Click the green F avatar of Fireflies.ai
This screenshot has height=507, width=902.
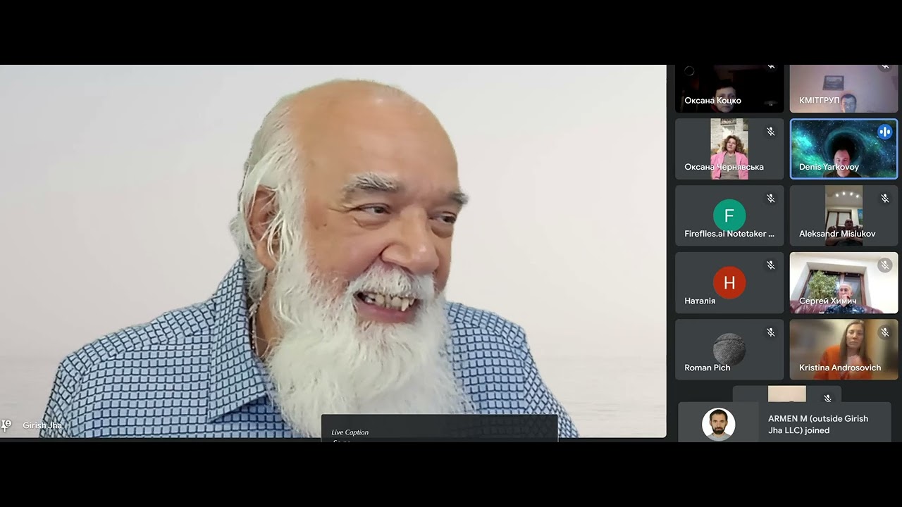click(729, 215)
